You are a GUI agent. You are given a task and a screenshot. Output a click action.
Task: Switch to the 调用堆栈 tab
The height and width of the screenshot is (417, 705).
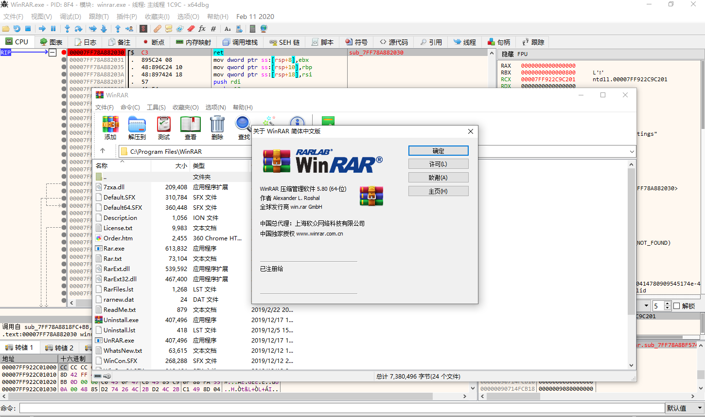point(240,42)
